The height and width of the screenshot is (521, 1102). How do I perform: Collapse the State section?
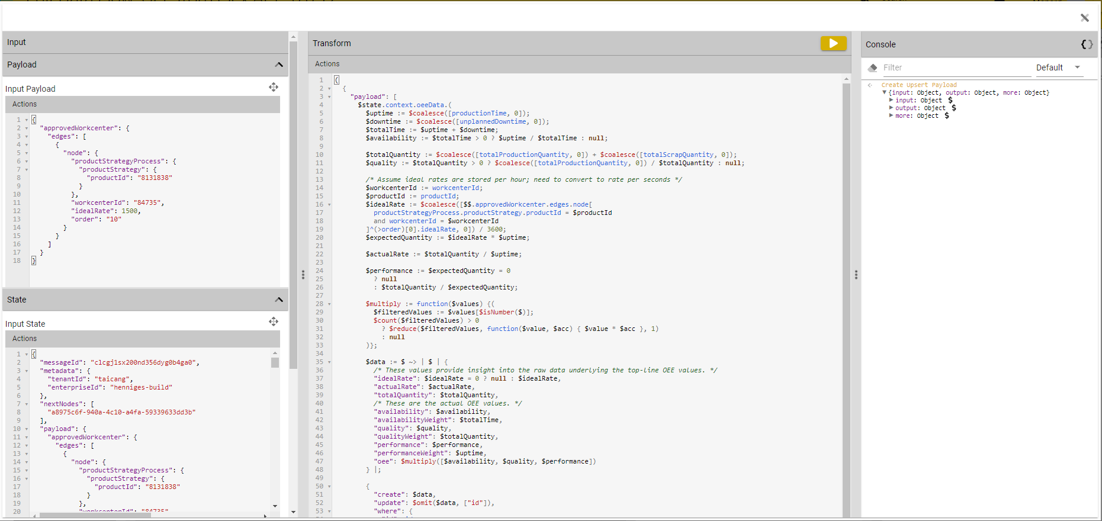279,300
